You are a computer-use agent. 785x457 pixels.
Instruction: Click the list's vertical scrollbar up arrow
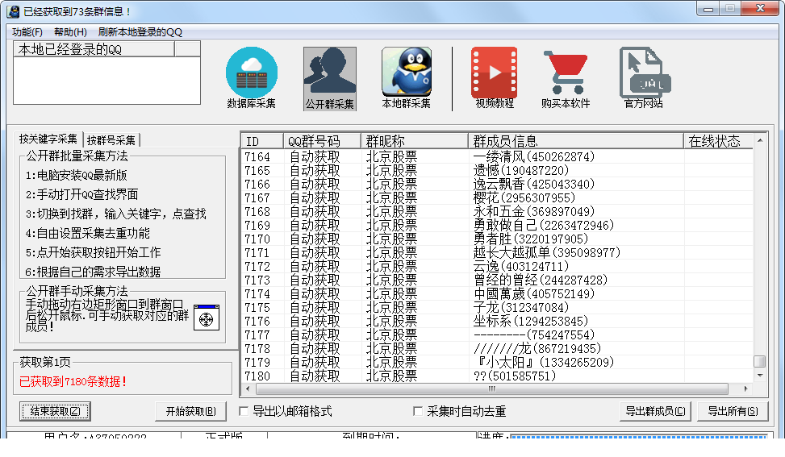pyautogui.click(x=759, y=140)
